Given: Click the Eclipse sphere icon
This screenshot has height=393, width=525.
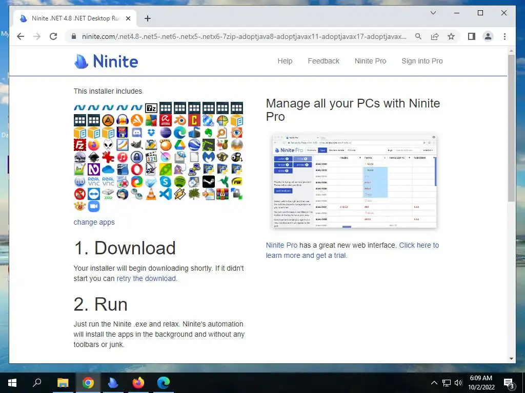Looking at the screenshot, I should [x=166, y=133].
